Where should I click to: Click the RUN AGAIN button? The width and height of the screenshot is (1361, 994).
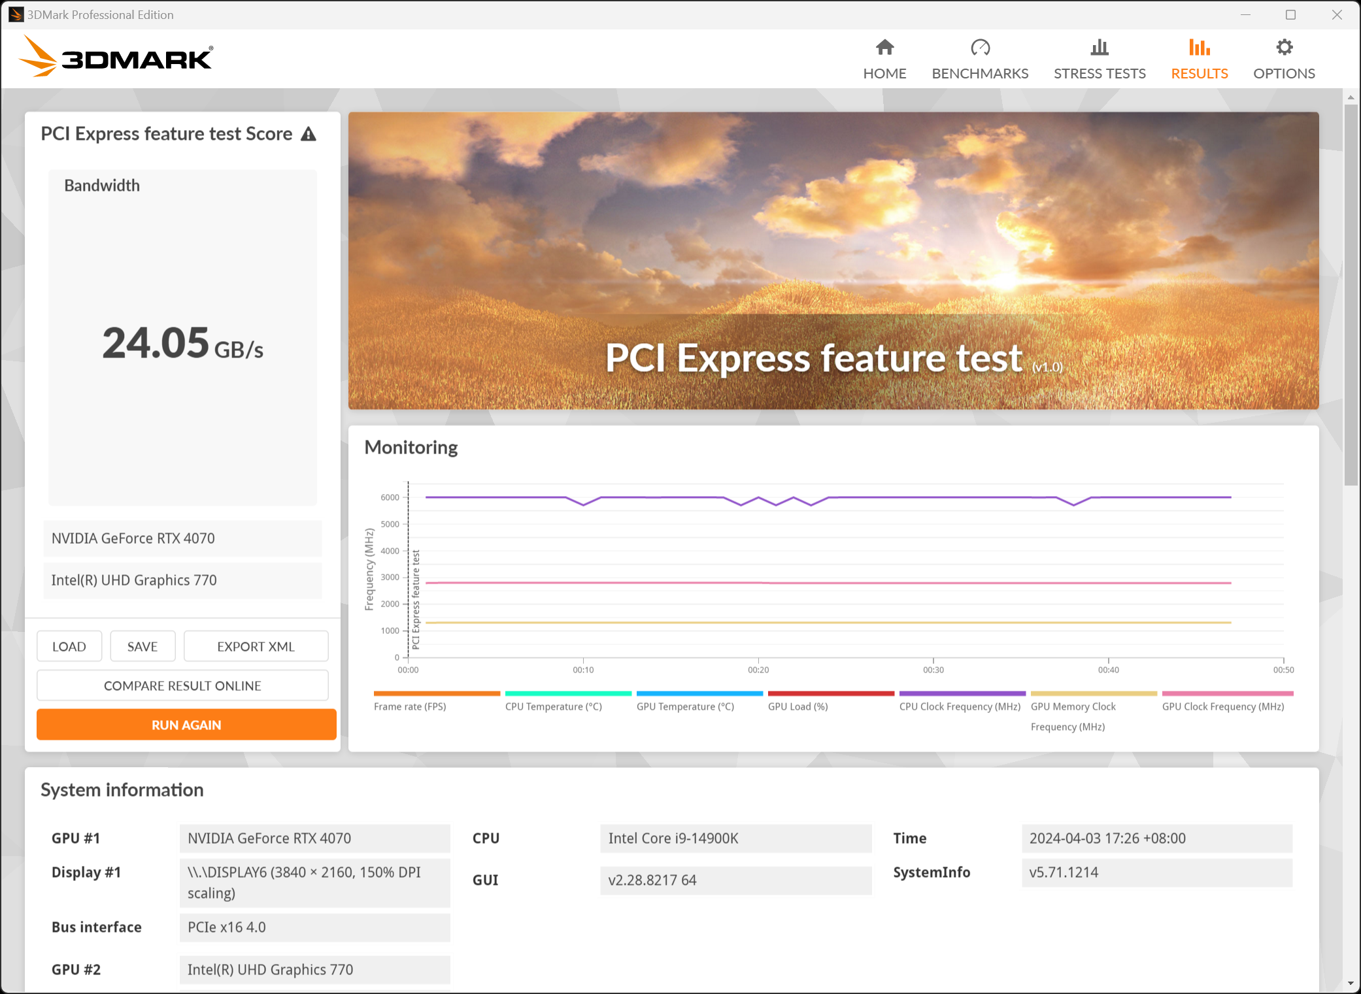tap(186, 725)
